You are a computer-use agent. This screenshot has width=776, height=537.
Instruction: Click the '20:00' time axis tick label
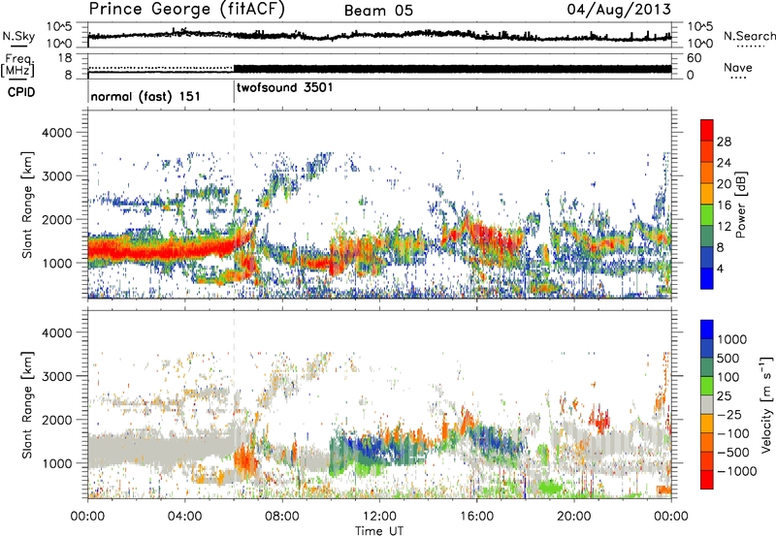574,517
